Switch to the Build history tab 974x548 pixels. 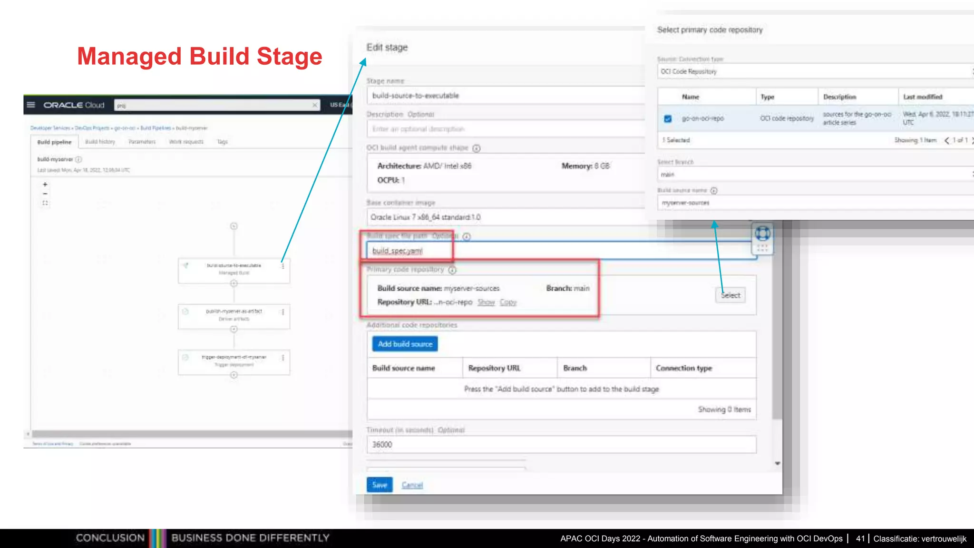point(100,142)
